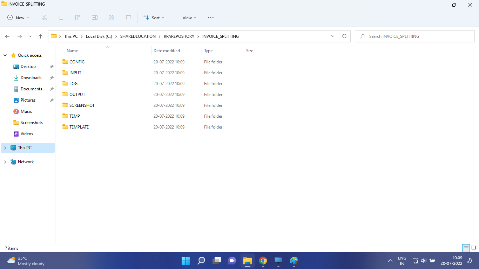Open Google Chrome from the taskbar

coord(263,261)
